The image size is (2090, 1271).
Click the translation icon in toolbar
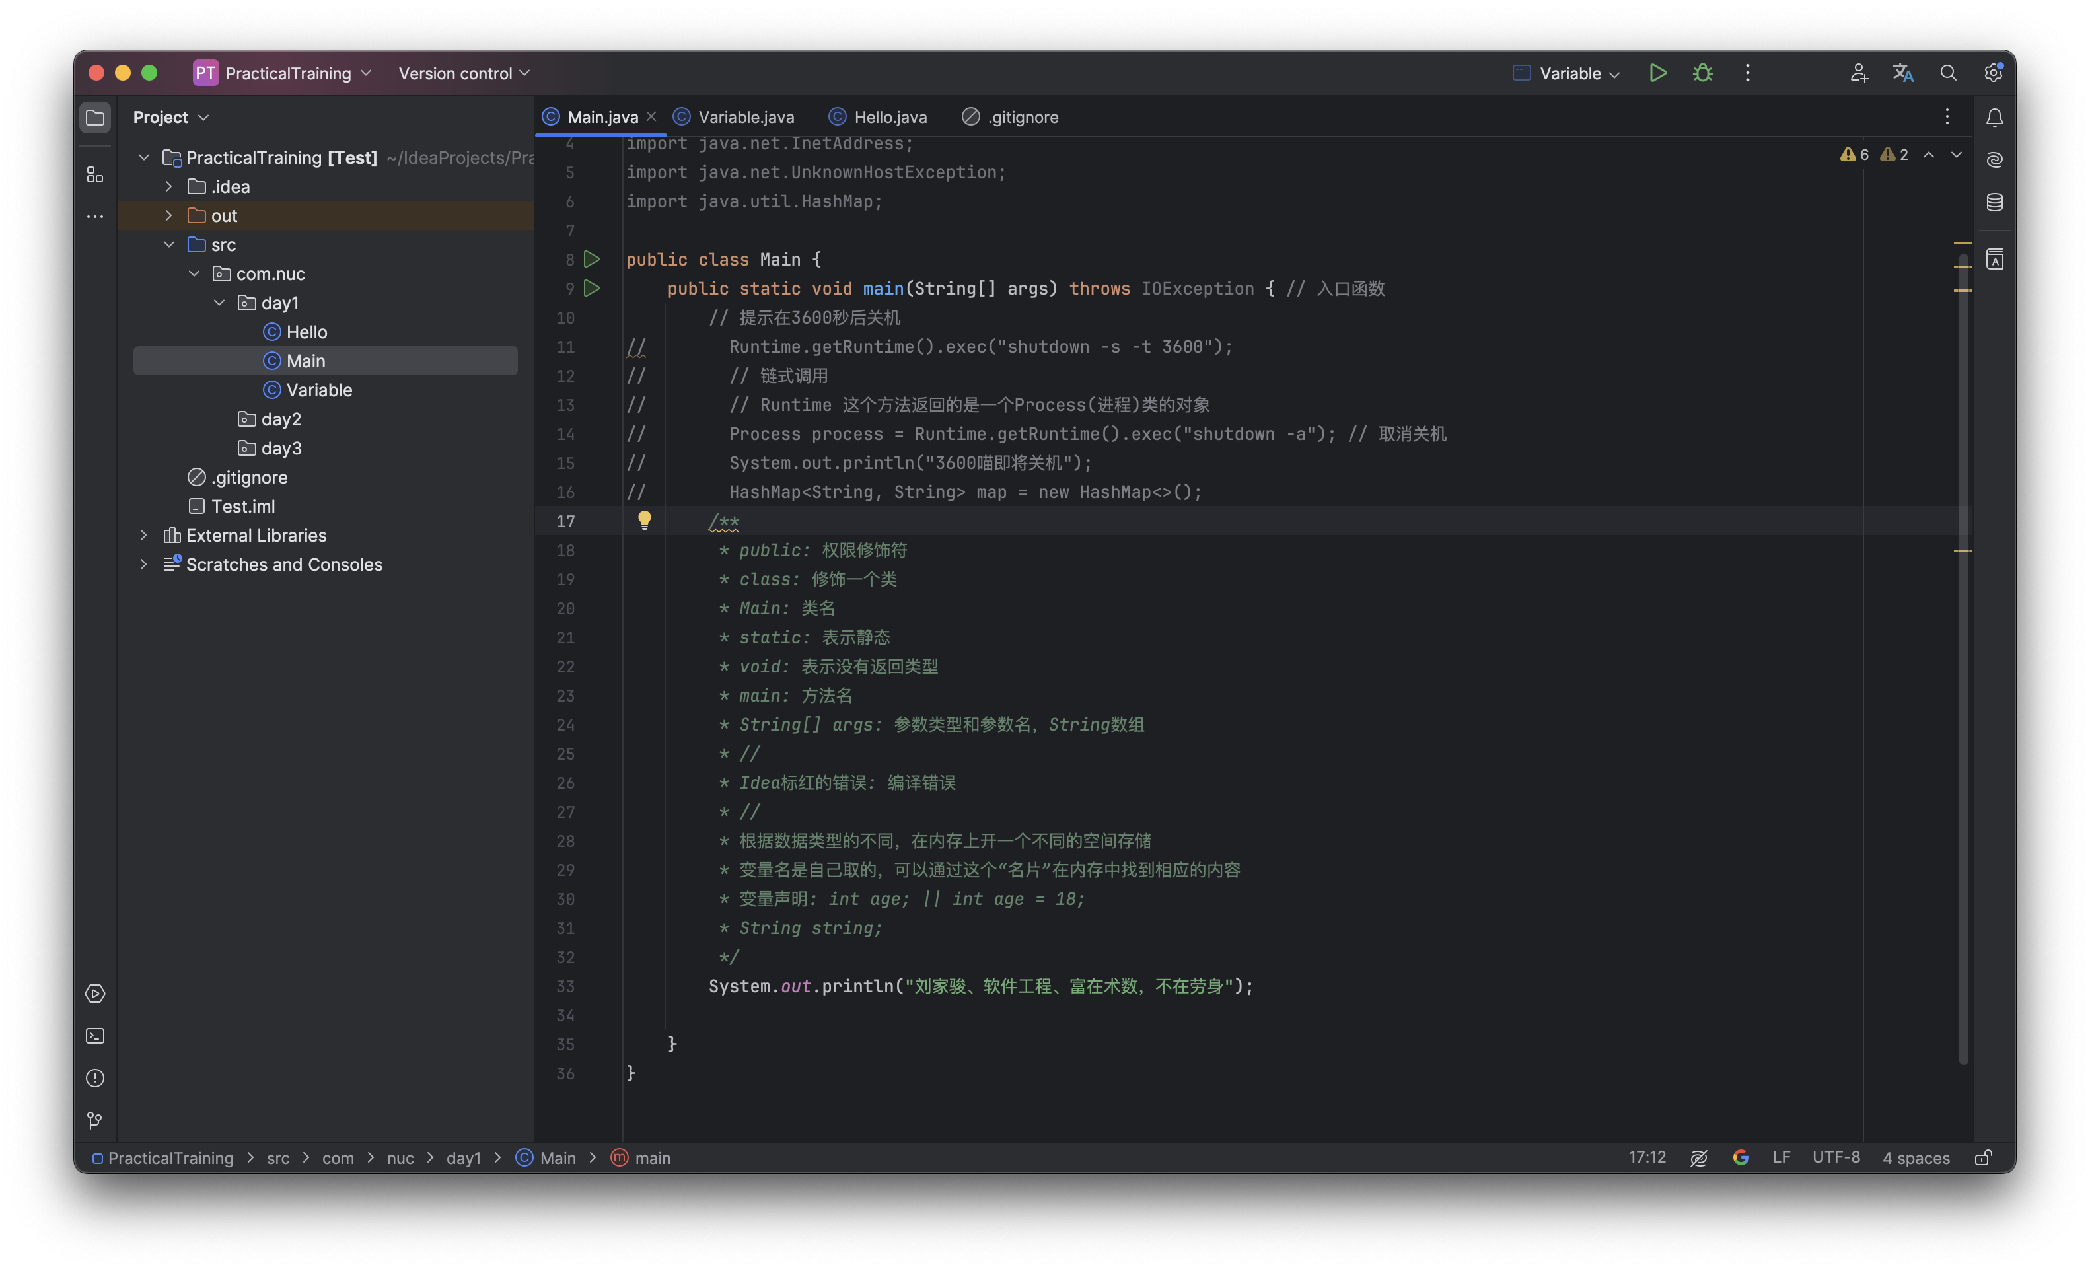1902,73
